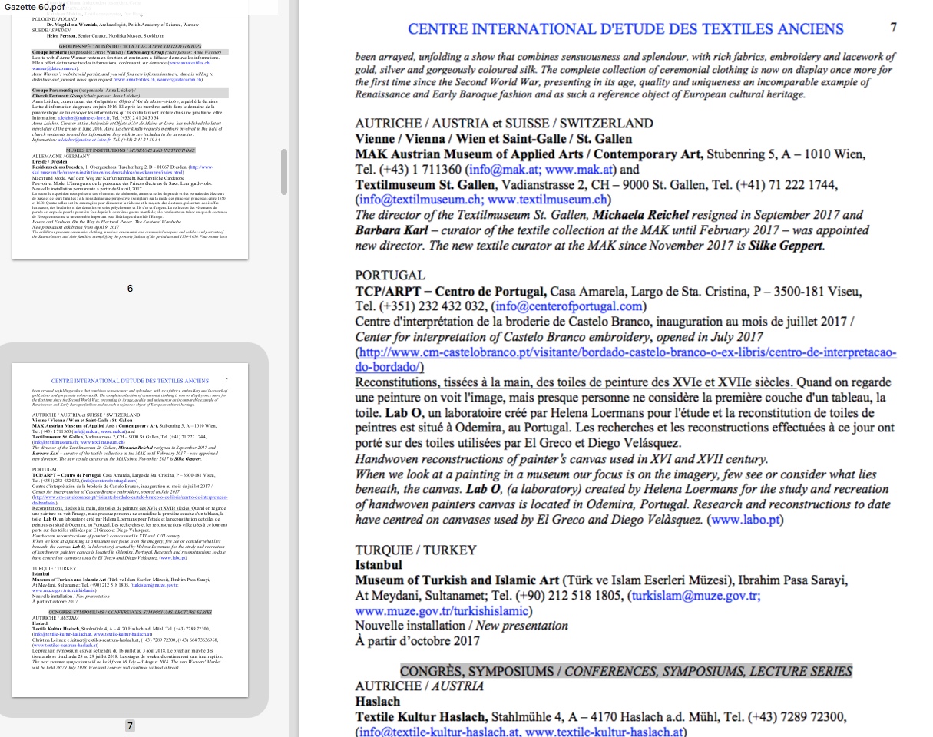Image resolution: width=933 pixels, height=737 pixels.
Task: Click the page label 7 under the thumbnail
Action: (130, 726)
